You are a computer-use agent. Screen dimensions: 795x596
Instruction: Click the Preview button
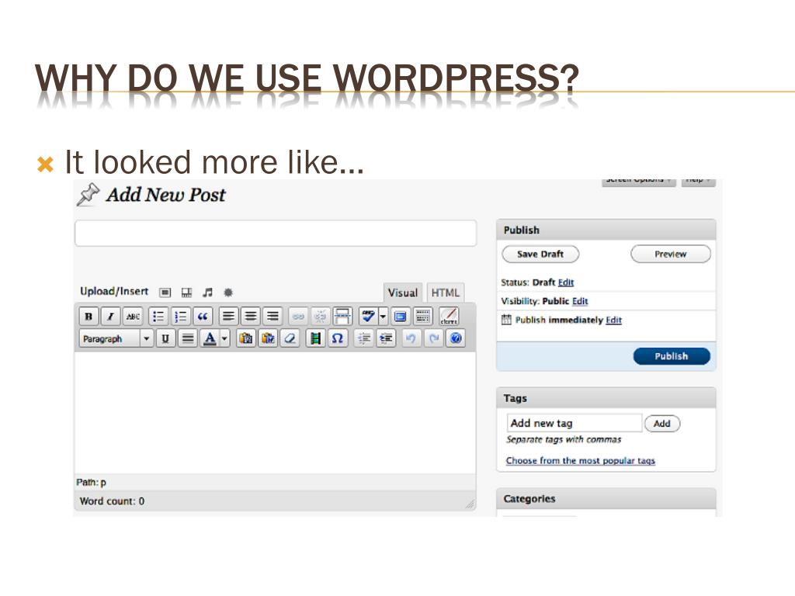(x=670, y=254)
